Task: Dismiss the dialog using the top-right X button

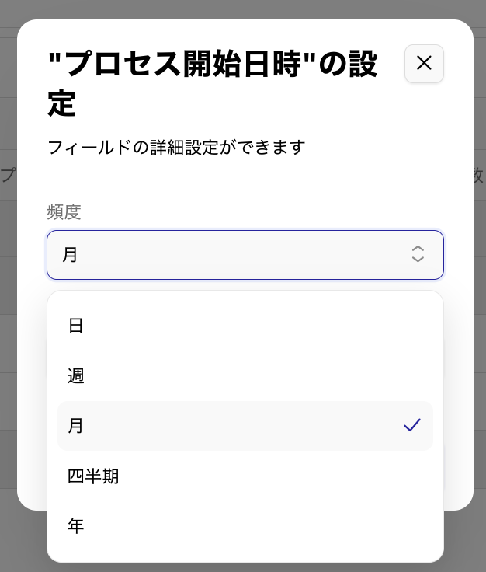Action: tap(424, 64)
